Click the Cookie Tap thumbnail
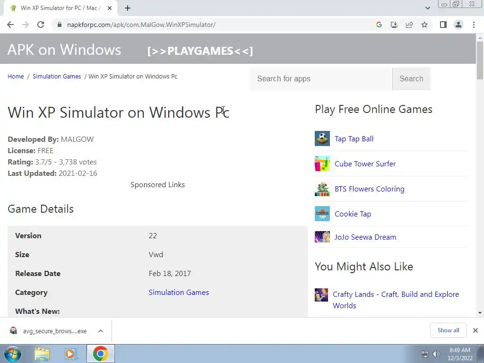The height and width of the screenshot is (363, 484). tap(322, 214)
